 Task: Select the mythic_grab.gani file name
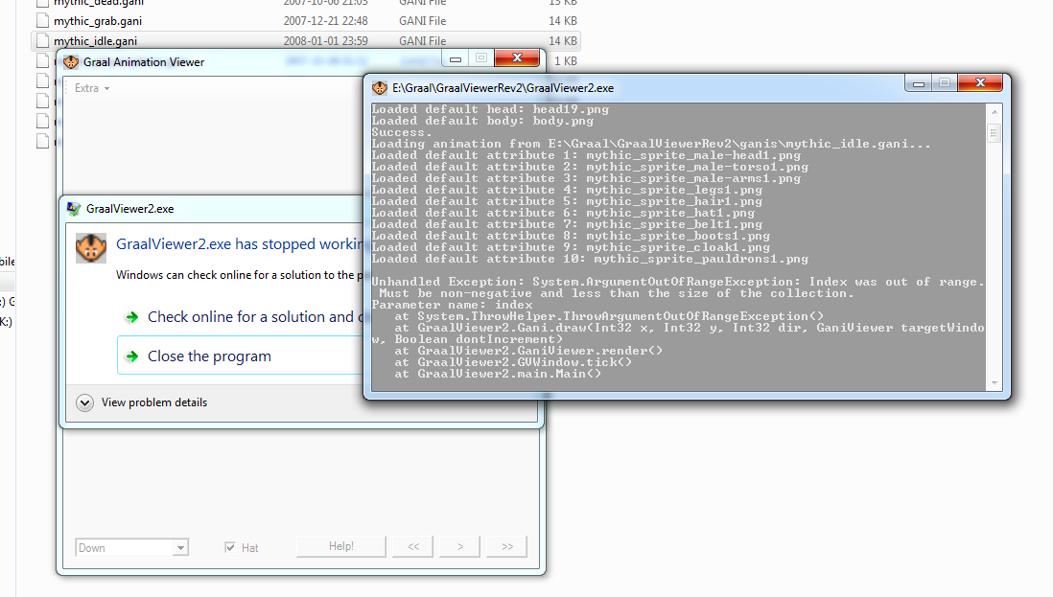98,21
